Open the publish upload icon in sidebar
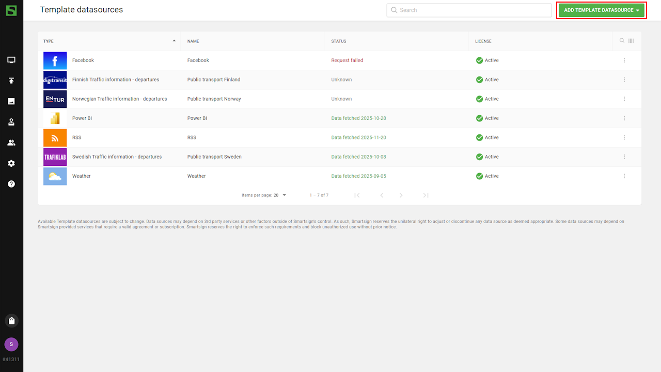The width and height of the screenshot is (661, 372). click(11, 81)
